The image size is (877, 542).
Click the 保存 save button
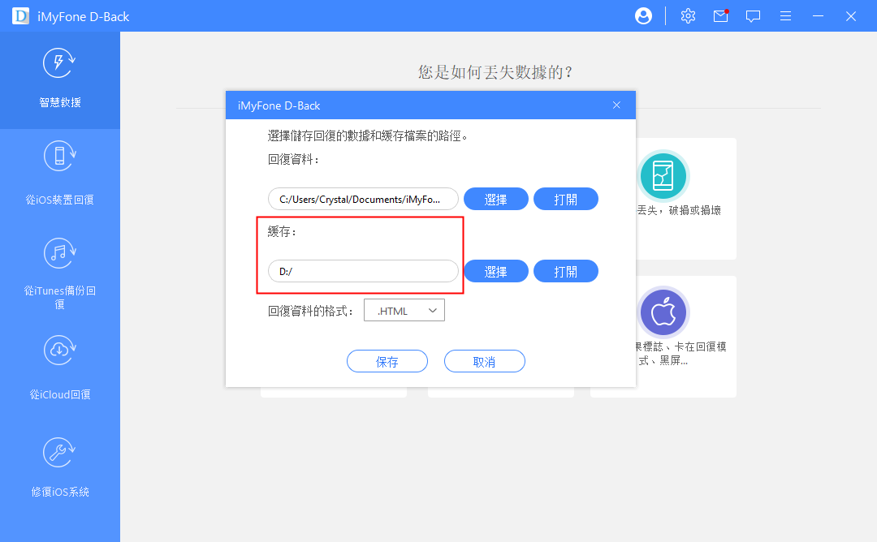pos(387,362)
